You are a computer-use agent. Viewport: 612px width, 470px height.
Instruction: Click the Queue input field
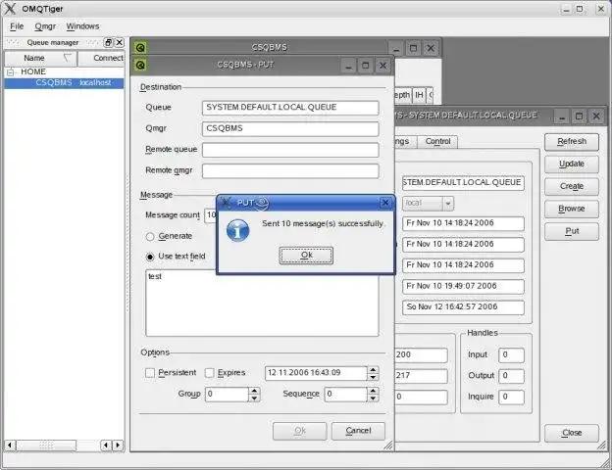point(290,108)
